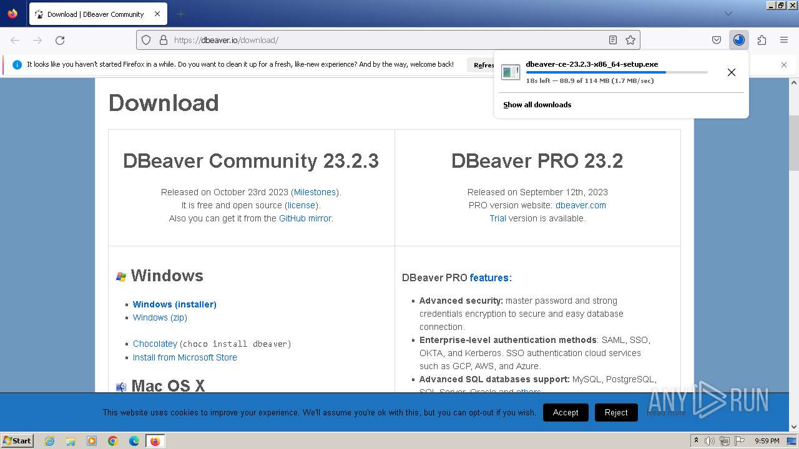Open Firefox application hamburger menu

click(784, 40)
